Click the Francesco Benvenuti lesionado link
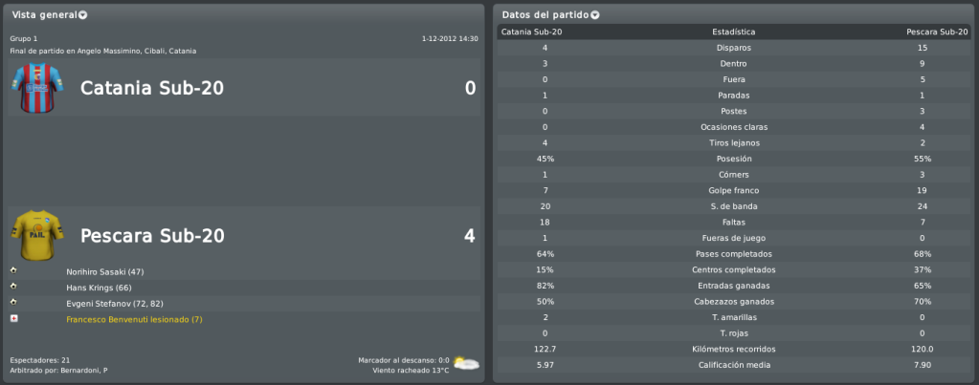The height and width of the screenshot is (385, 979). [134, 320]
